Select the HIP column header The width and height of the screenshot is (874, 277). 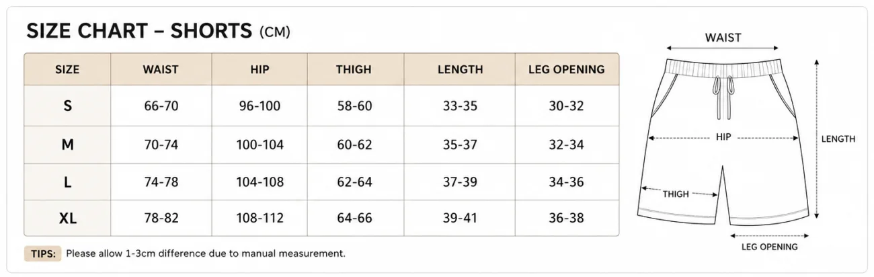tap(260, 69)
